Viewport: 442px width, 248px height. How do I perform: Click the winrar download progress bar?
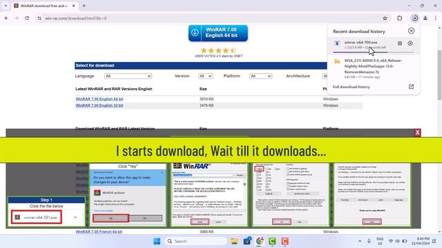pyautogui.click(x=374, y=52)
